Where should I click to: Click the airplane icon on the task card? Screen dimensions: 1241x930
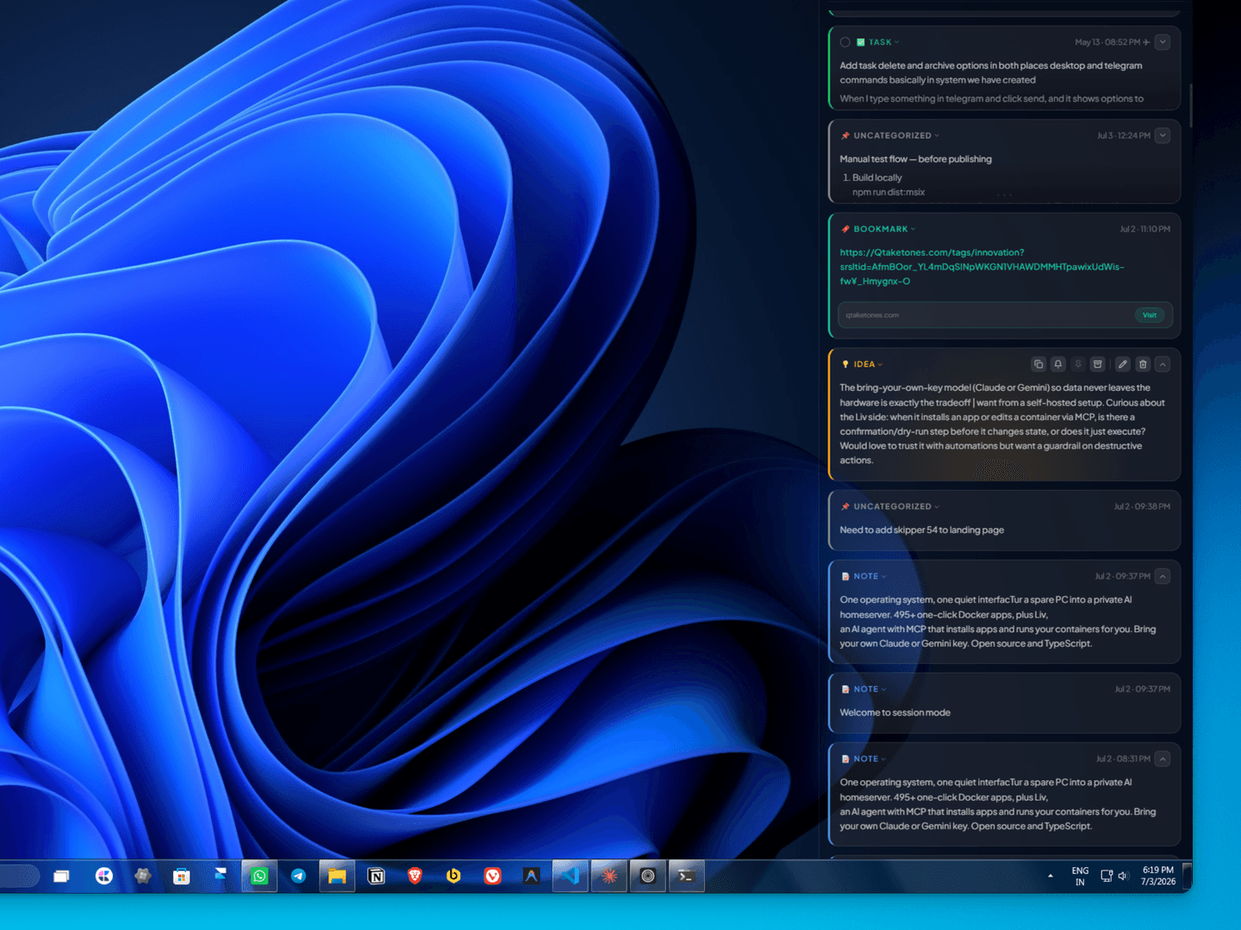point(1146,42)
